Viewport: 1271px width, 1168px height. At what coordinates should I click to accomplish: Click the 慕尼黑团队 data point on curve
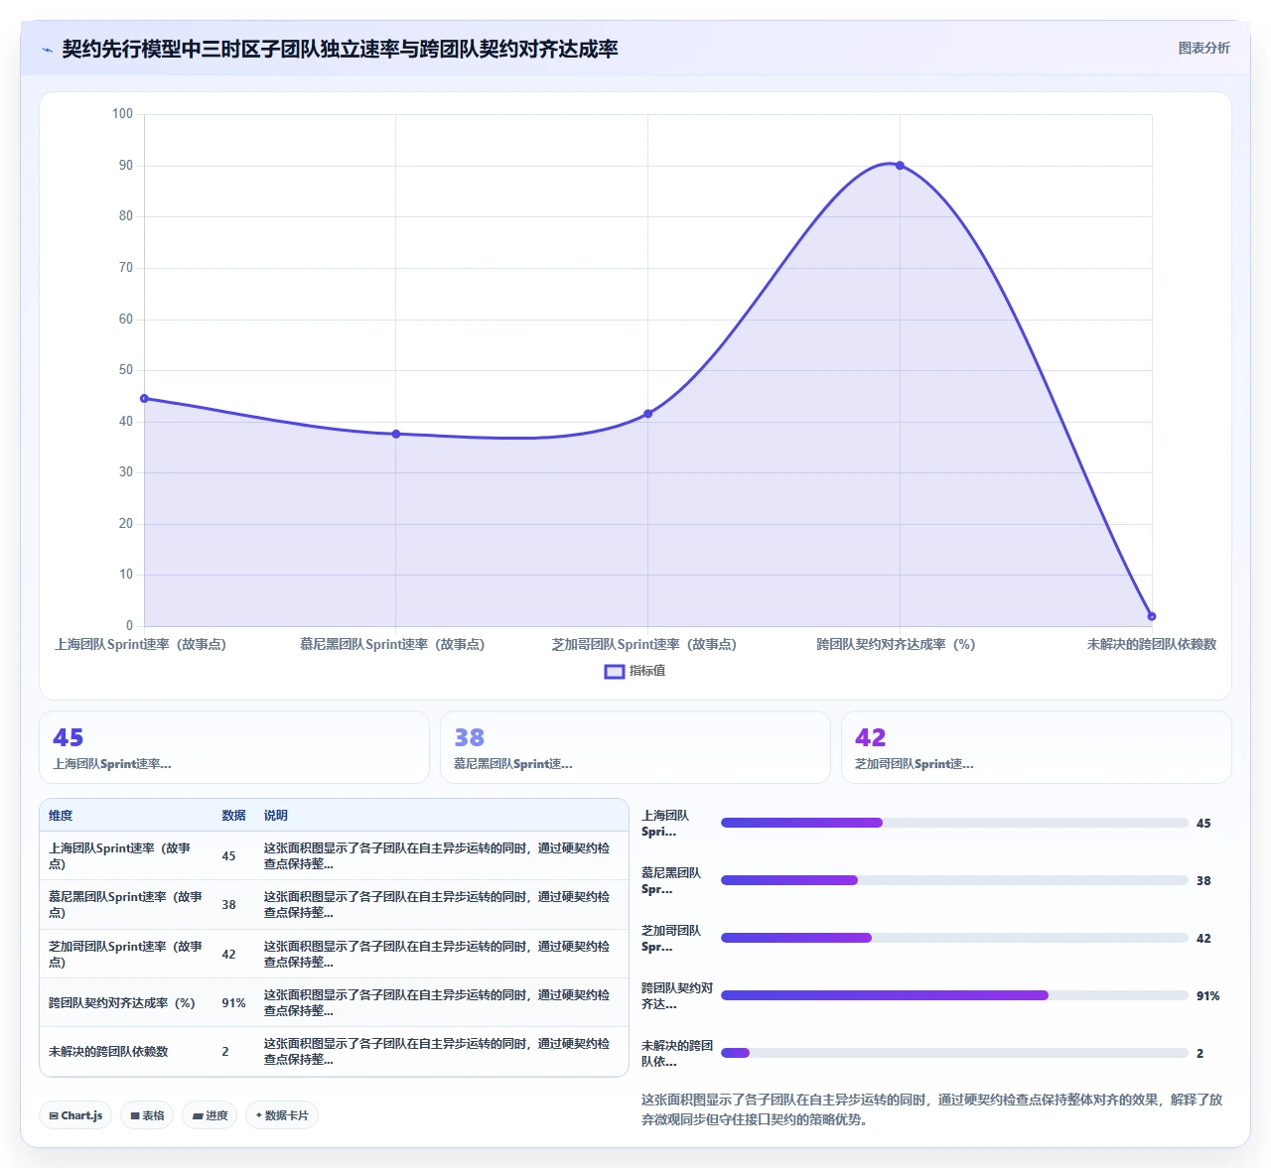(x=396, y=434)
